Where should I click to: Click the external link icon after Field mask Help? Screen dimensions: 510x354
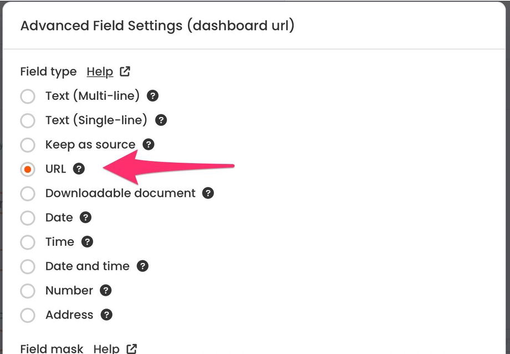point(131,348)
